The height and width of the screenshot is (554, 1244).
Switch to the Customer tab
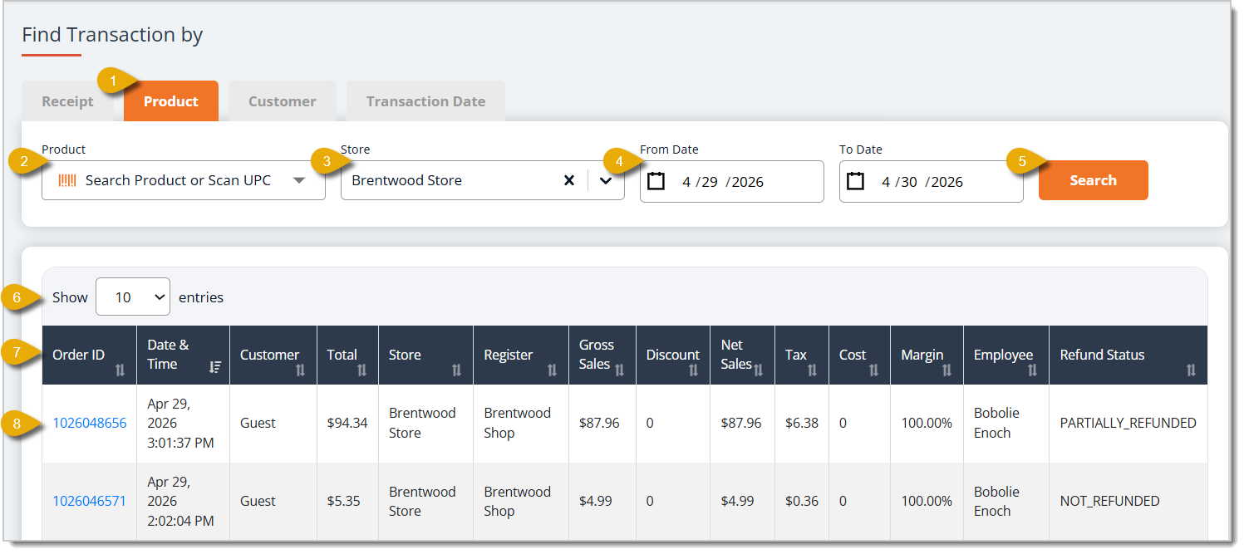tap(283, 101)
